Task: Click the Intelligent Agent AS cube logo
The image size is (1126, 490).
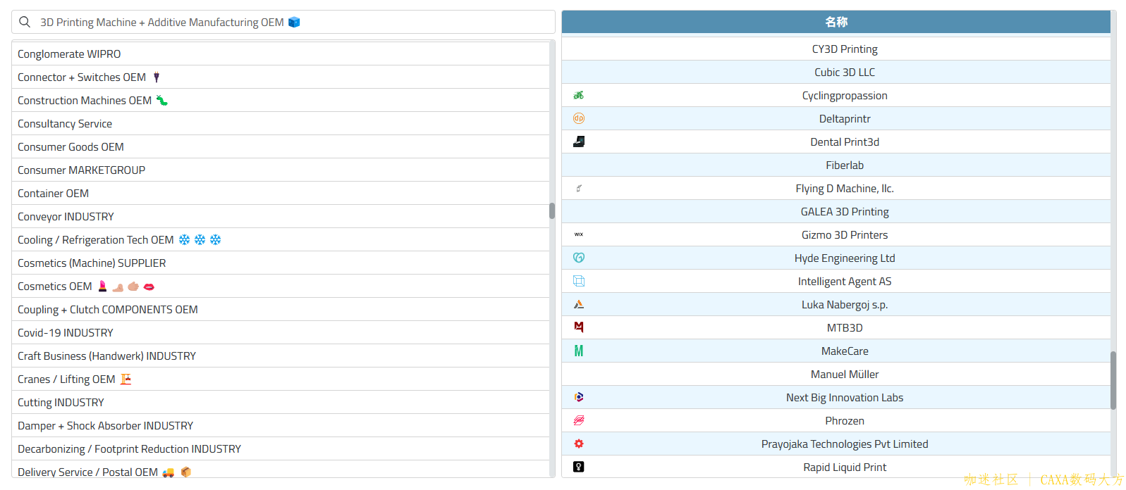Action: (x=579, y=281)
